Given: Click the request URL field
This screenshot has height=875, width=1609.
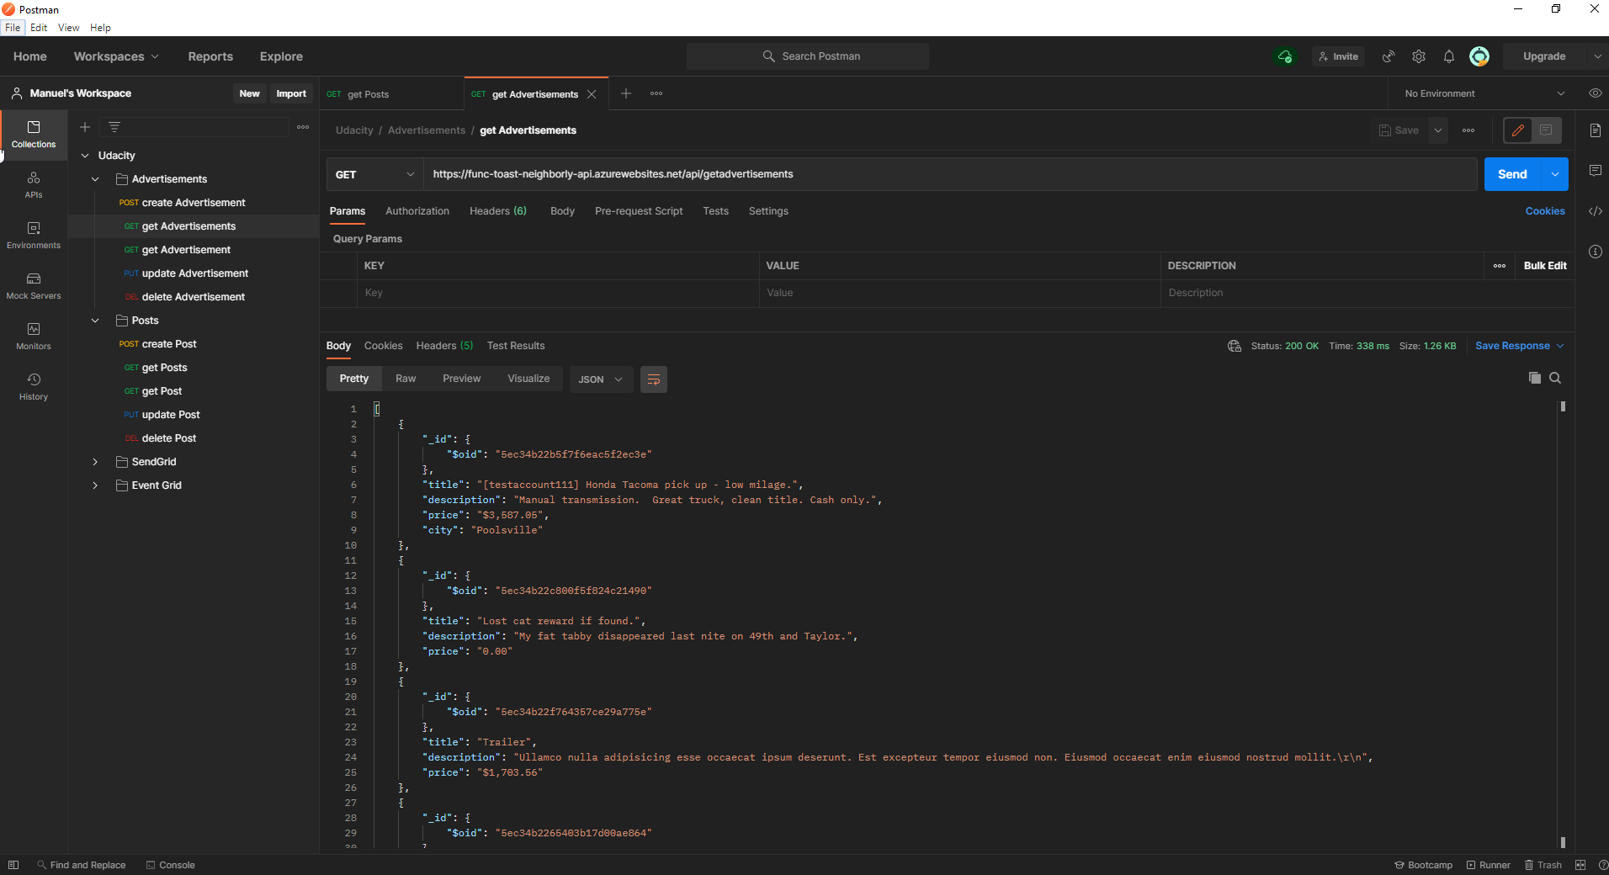Looking at the screenshot, I should [x=950, y=174].
